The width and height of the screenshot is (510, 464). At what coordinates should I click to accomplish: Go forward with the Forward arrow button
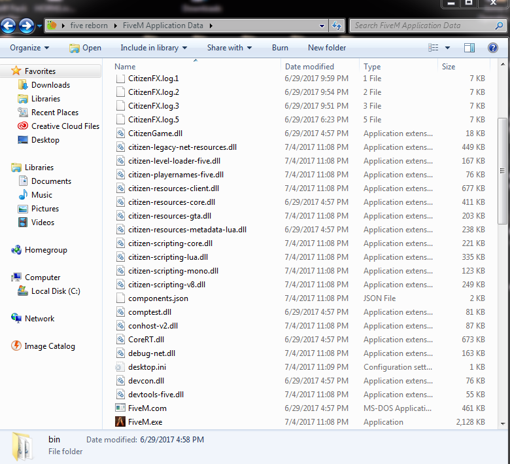(26, 26)
